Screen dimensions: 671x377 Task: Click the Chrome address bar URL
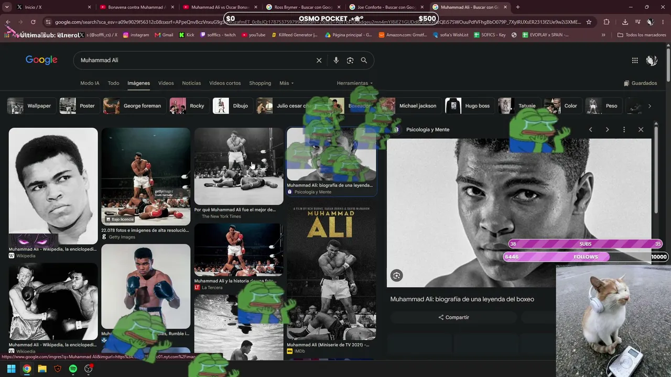point(318,22)
